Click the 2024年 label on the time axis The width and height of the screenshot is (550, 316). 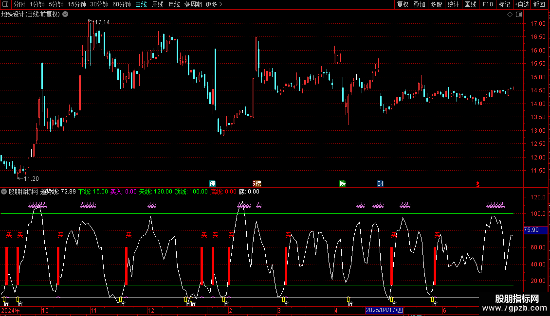pyautogui.click(x=11, y=310)
